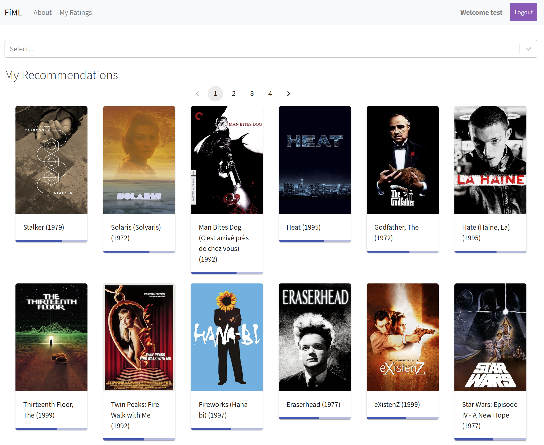Go to My Ratings
This screenshot has width=544, height=445.
[76, 13]
